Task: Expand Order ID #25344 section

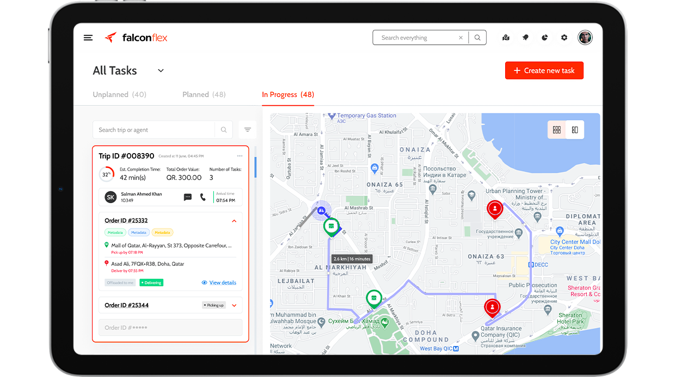Action: (x=234, y=306)
